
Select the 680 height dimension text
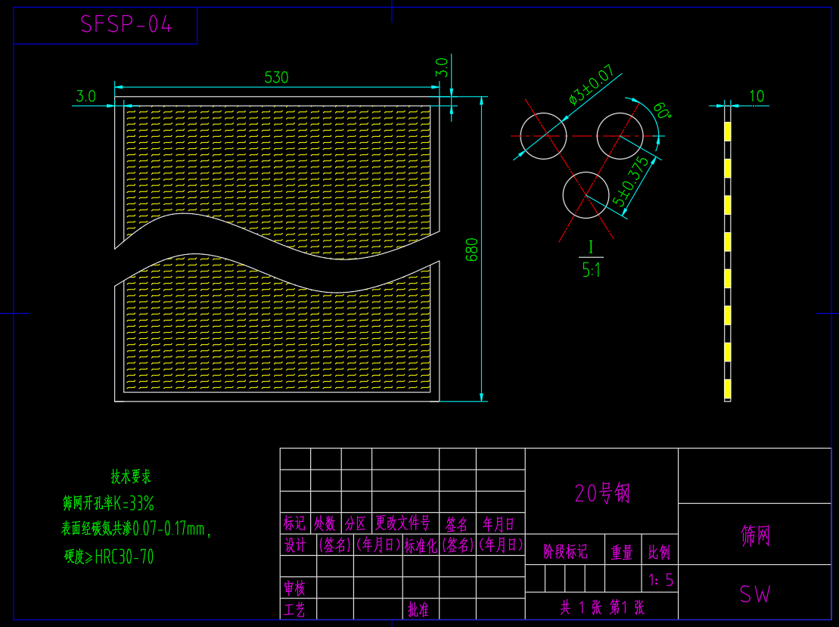click(471, 250)
